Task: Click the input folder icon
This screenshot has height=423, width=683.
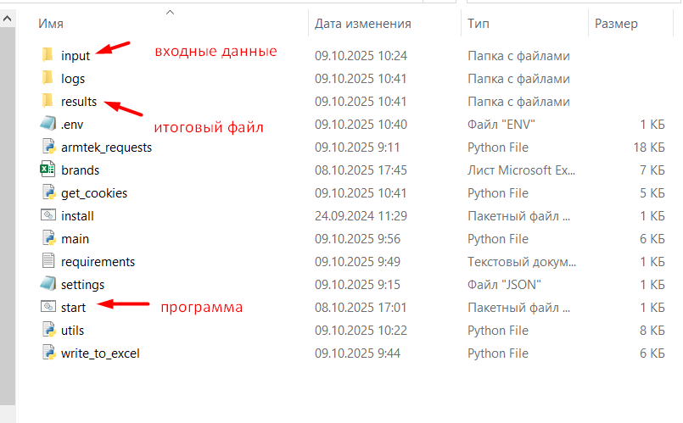Action: [x=48, y=56]
